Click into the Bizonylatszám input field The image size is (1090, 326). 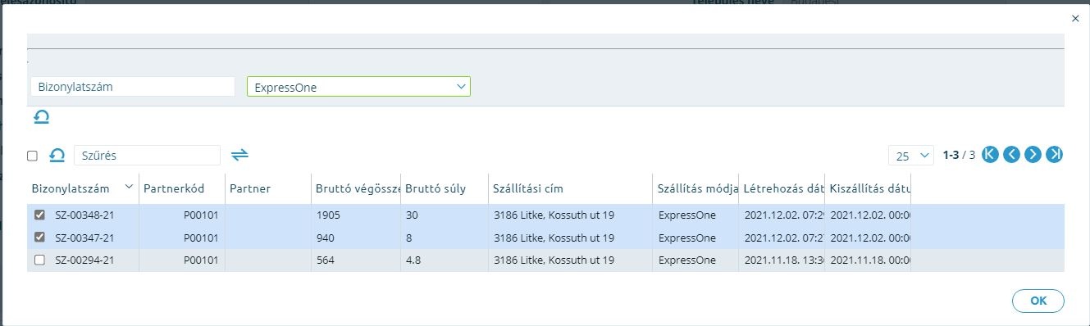133,87
